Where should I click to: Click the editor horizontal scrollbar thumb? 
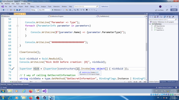pyautogui.click(x=61, y=82)
